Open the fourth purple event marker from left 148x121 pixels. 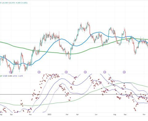tap(85, 72)
